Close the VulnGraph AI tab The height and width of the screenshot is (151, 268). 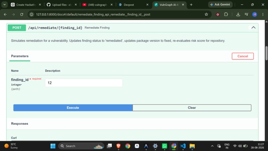183,5
